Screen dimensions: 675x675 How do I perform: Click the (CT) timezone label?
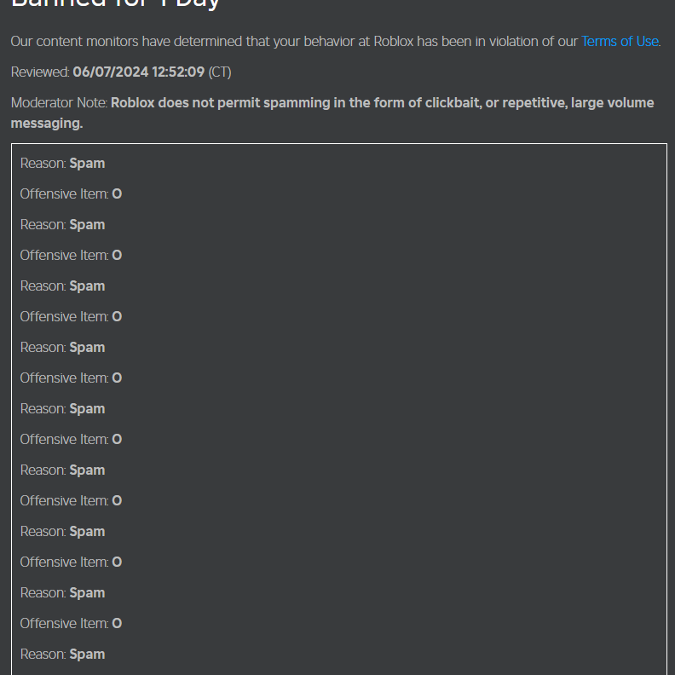(x=220, y=72)
